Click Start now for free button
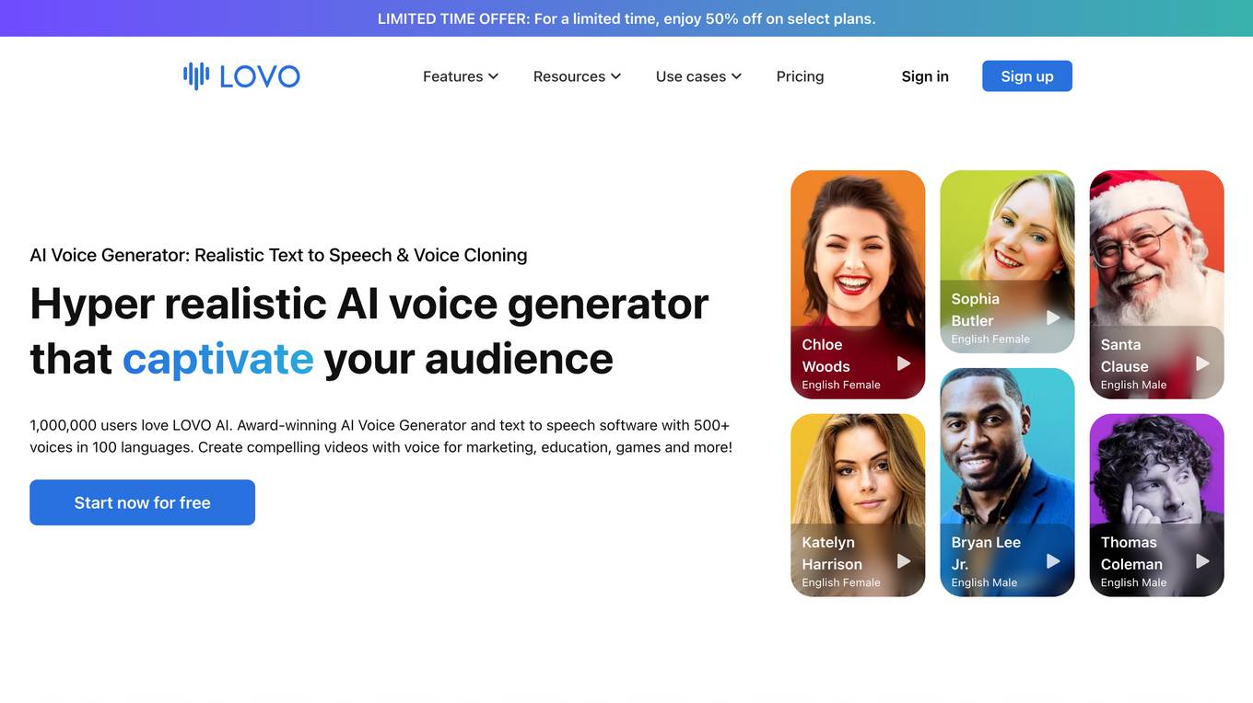The image size is (1253, 703). 142,502
